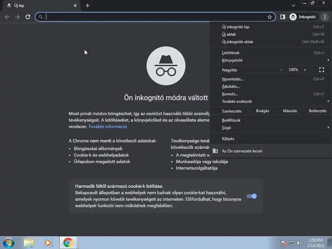Viewport: 332px width, 249px height.
Task: Open Windows Media Player from the taskbar
Action: 48,243
